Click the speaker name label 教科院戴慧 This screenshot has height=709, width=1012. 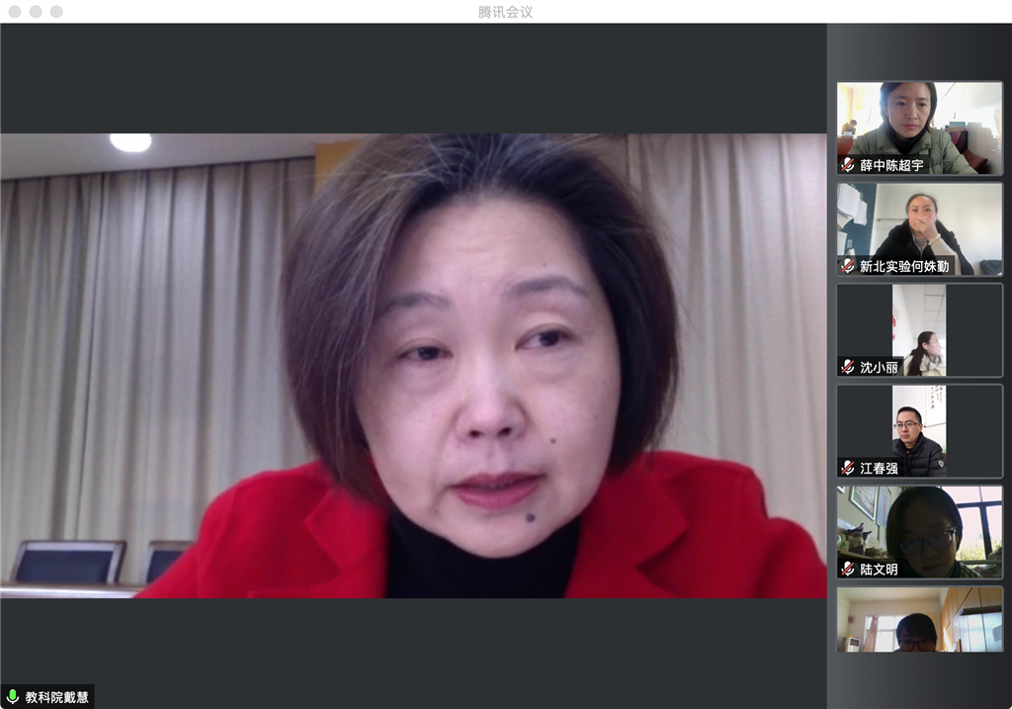(x=56, y=697)
